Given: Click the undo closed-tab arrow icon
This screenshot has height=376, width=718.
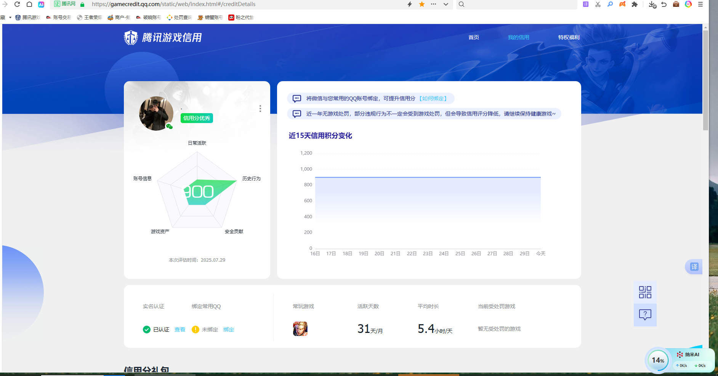Looking at the screenshot, I should (x=664, y=4).
